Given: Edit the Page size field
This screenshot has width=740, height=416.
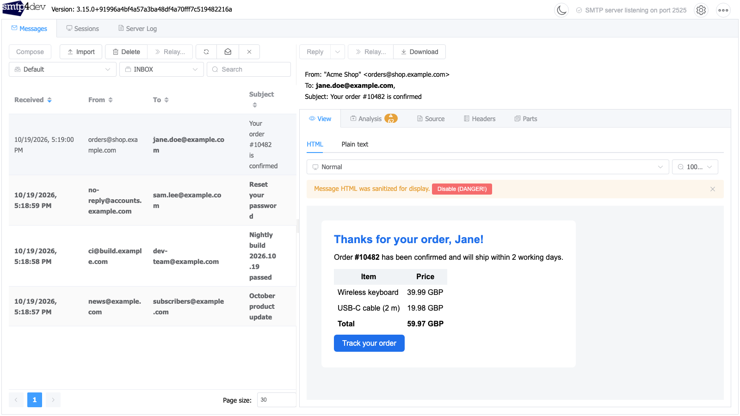Looking at the screenshot, I should pyautogui.click(x=277, y=400).
